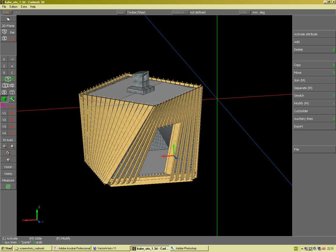Zoom out with the minus magnifier
This screenshot has width=336, height=252.
(12, 146)
